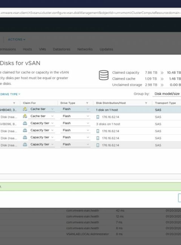Click the "42 ms" entry in background task list
This screenshot has width=181, height=245.
coord(120,210)
